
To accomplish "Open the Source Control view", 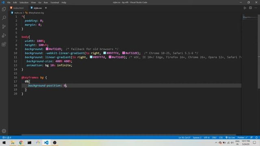I will 4,26.
